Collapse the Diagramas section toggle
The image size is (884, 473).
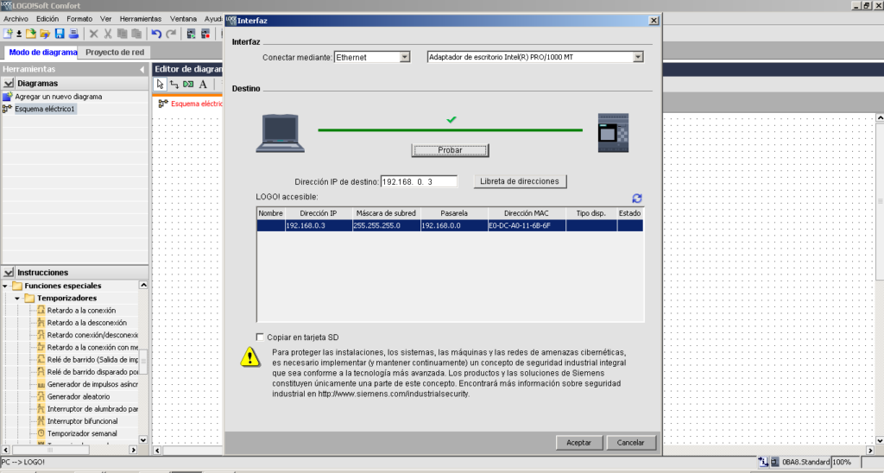coord(8,83)
